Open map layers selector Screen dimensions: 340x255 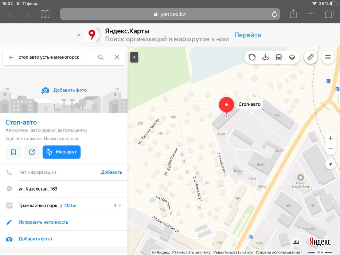click(x=292, y=57)
